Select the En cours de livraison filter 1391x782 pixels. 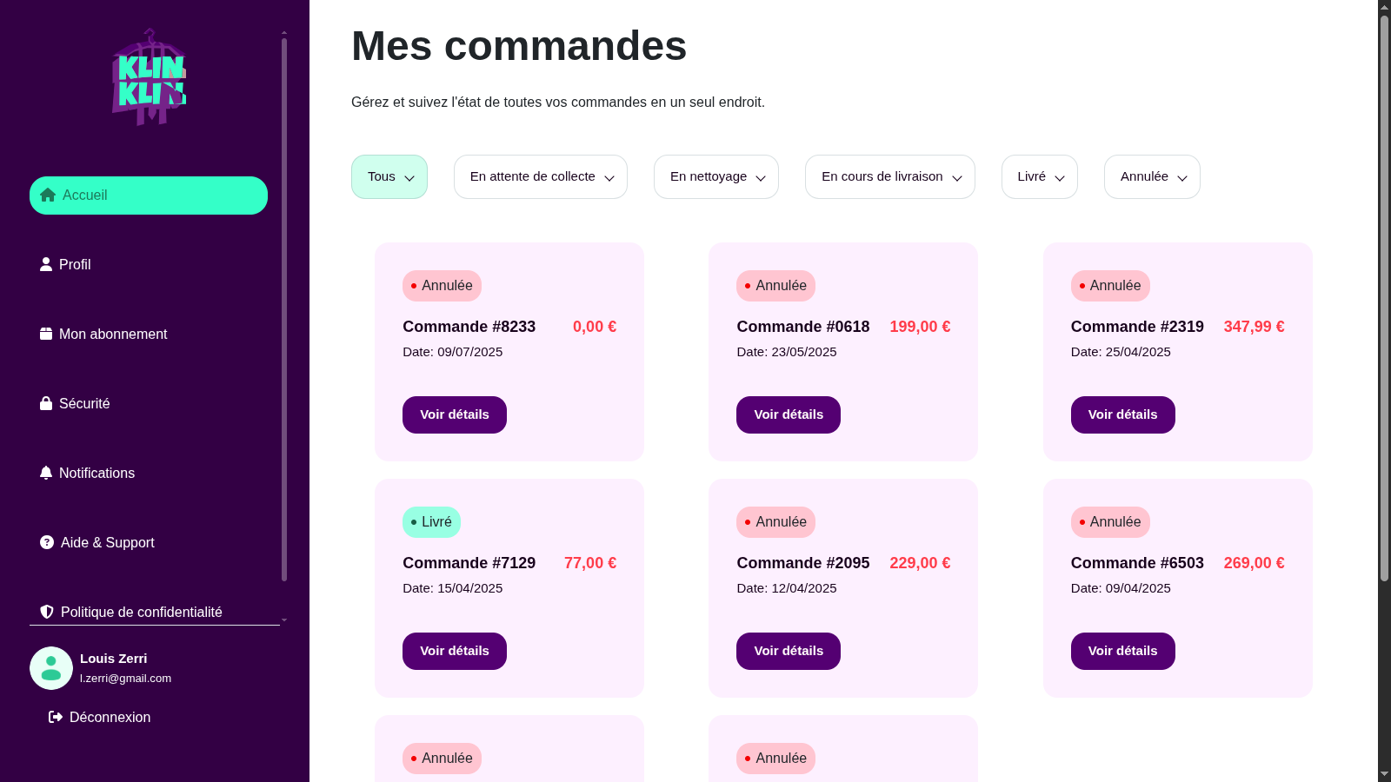pos(889,176)
